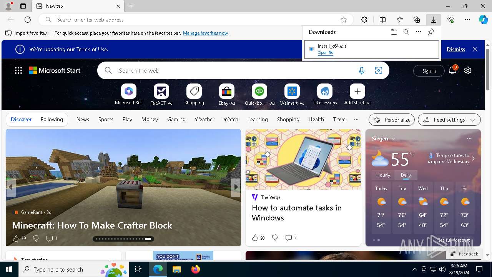Go to previous carousel story
Image resolution: width=492 pixels, height=277 pixels.
[x=11, y=187]
